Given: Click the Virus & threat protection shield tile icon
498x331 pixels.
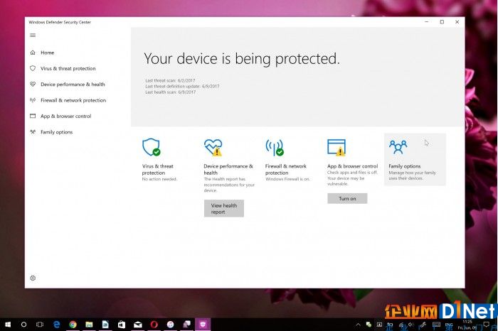Looking at the screenshot, I should coord(151,147).
